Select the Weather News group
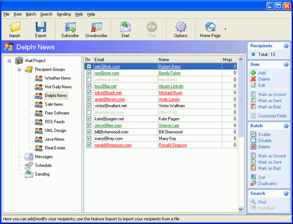The height and width of the screenshot is (224, 293). (x=58, y=78)
